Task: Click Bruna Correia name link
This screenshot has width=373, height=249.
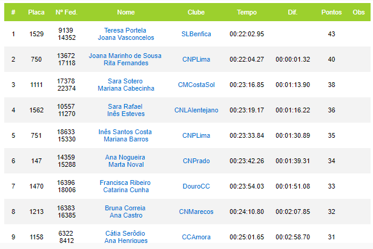Action: coord(125,208)
